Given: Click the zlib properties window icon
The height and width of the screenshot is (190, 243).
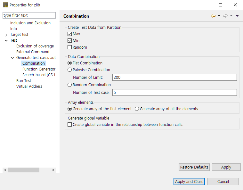Looking at the screenshot, I should point(5,5).
